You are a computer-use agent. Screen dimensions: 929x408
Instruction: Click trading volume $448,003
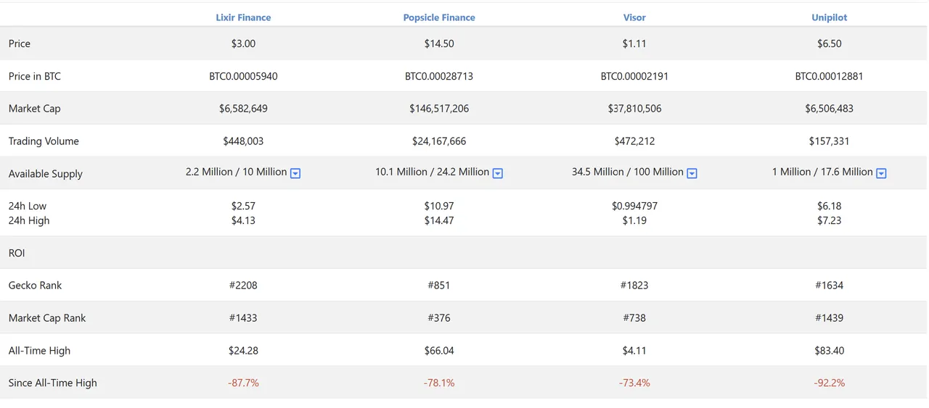(243, 141)
